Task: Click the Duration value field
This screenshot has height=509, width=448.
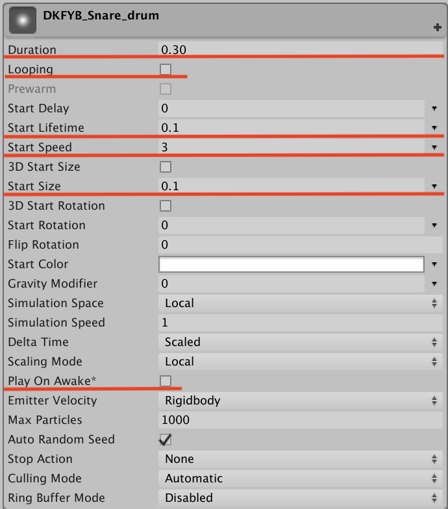Action: pos(299,50)
